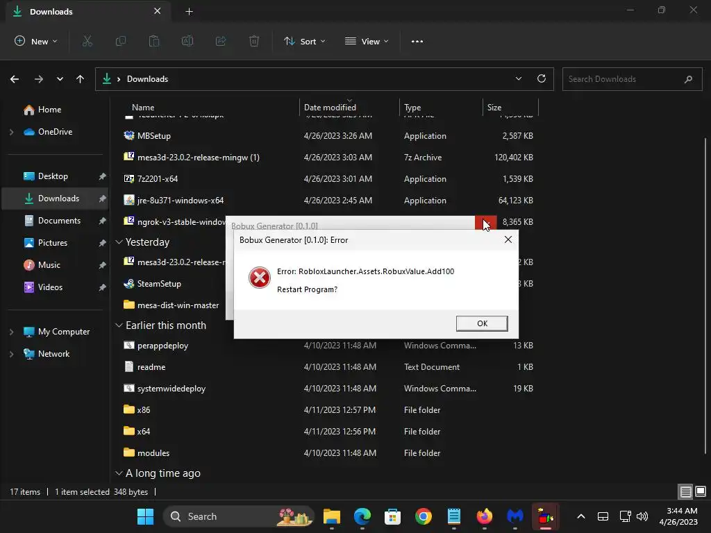Go up one folder level arrow
The width and height of the screenshot is (711, 533).
[81, 79]
